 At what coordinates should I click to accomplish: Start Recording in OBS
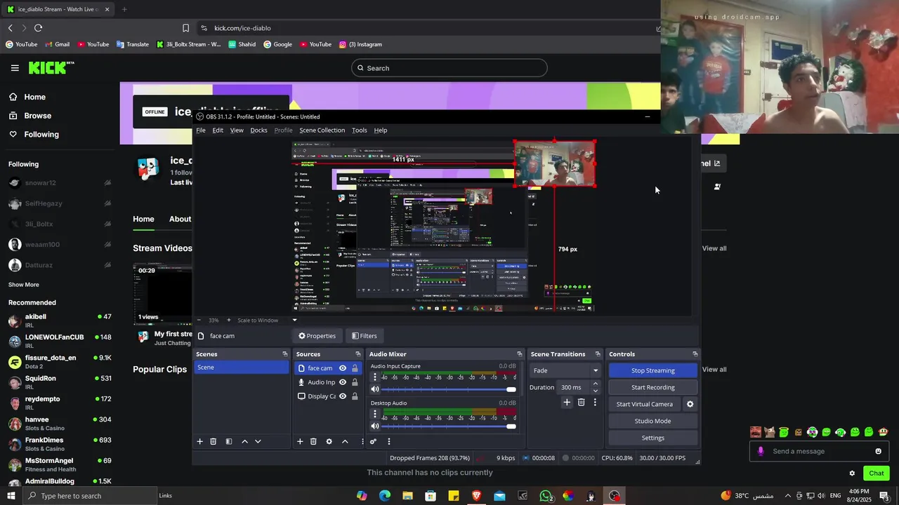pyautogui.click(x=652, y=387)
